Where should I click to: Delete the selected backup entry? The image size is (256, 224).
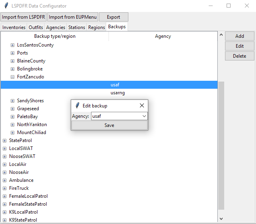point(240,56)
